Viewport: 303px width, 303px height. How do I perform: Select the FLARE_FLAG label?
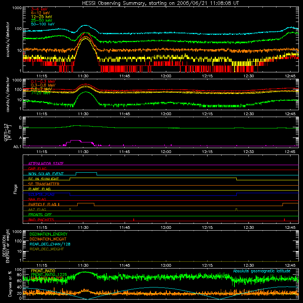pos(39,189)
